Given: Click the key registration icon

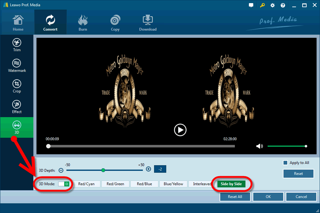Looking at the screenshot, I should (x=262, y=5).
